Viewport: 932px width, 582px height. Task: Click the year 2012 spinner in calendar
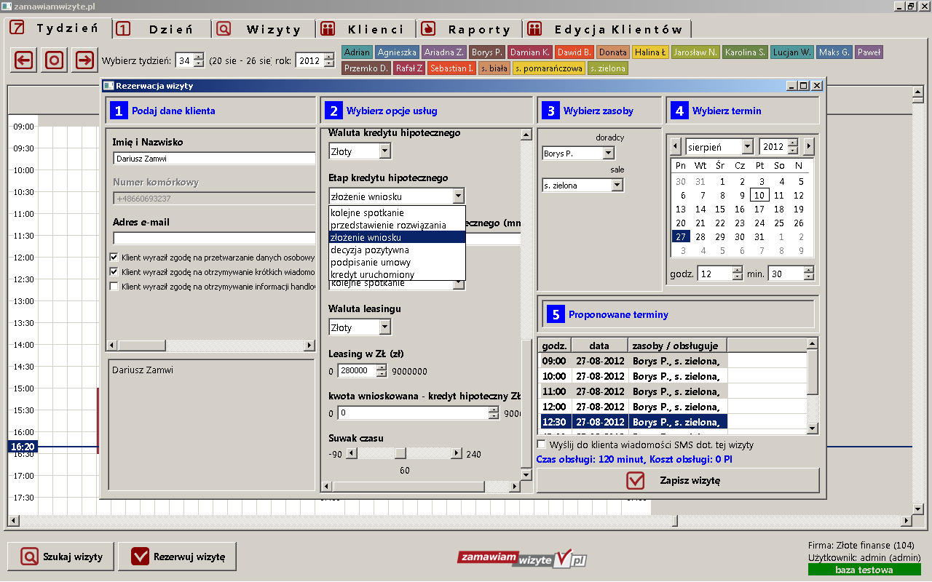pyautogui.click(x=779, y=146)
